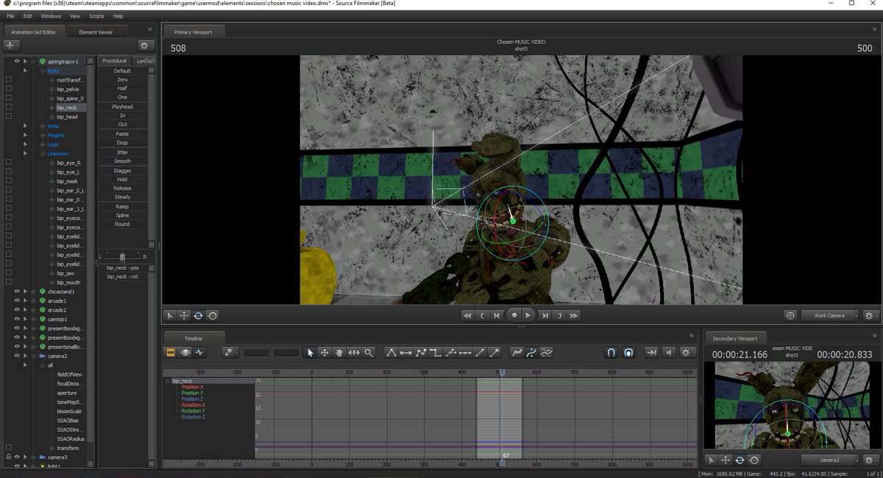The height and width of the screenshot is (478, 883).
Task: Select the move tool in timeline toolbar
Action: click(x=325, y=352)
